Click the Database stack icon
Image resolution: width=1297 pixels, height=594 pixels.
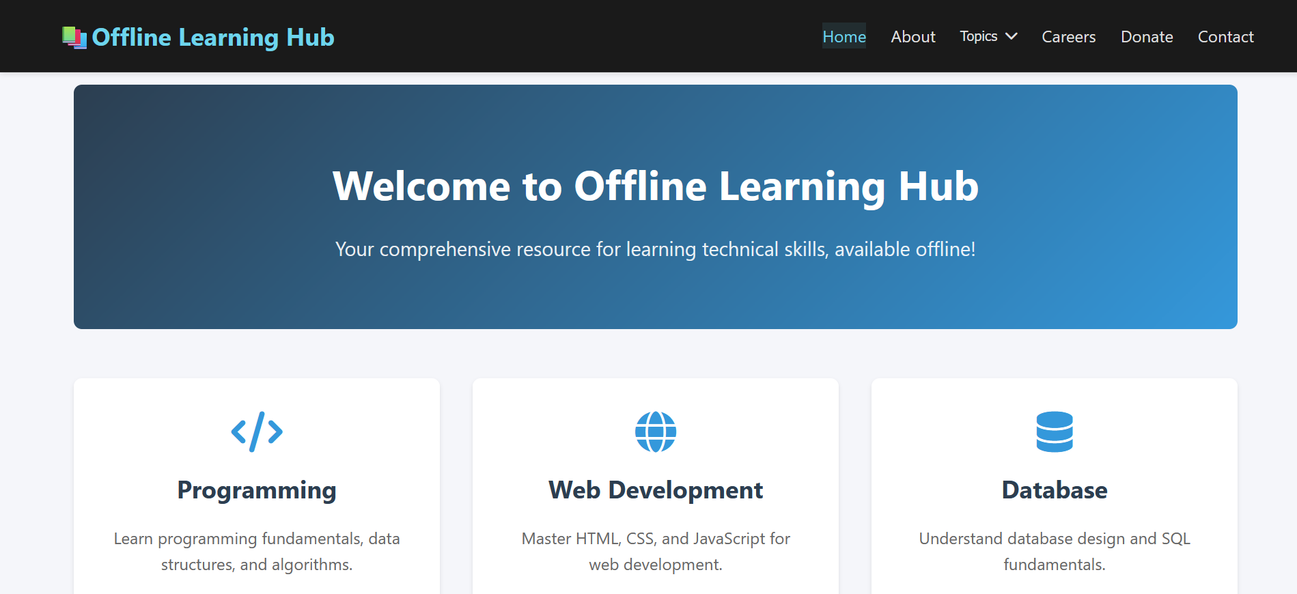[x=1055, y=432]
